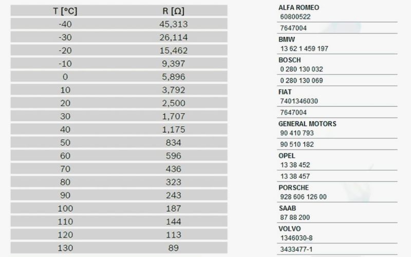Click the ALFA ROMEO heading
The image size is (411, 257).
(298, 7)
